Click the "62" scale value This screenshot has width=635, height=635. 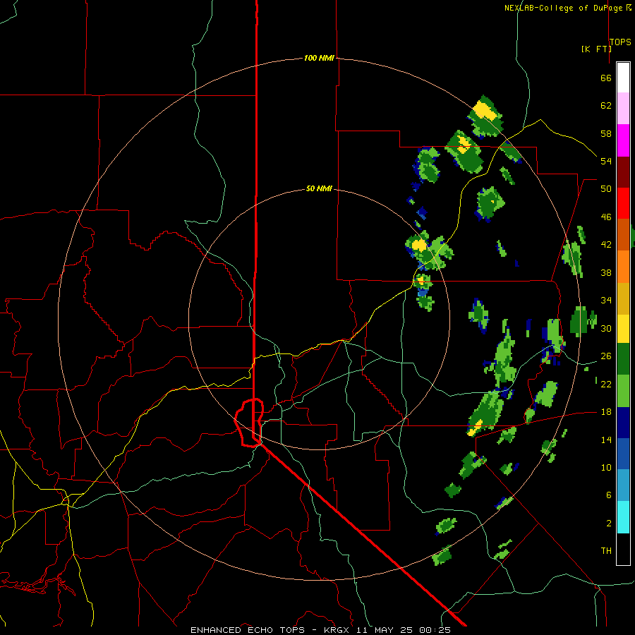click(606, 106)
